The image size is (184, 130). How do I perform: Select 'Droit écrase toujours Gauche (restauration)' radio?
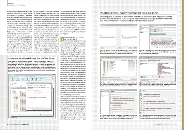[144, 97]
